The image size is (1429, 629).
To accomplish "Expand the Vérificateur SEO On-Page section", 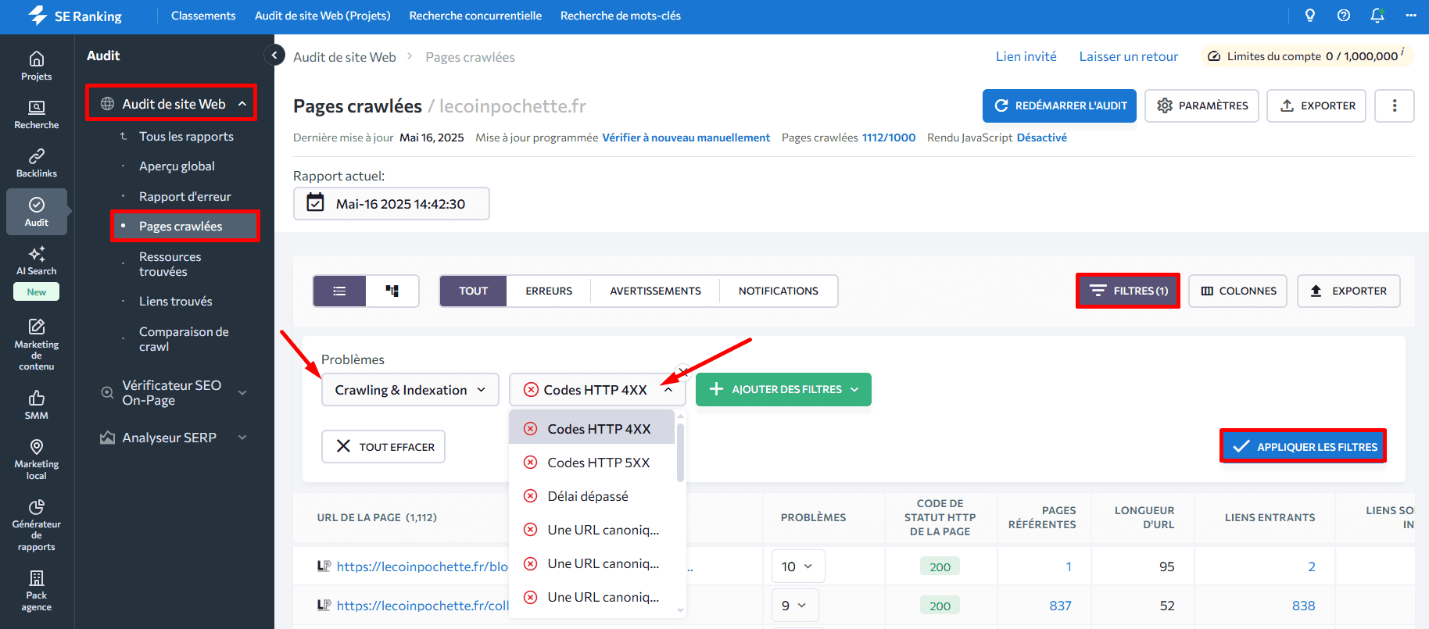I will coord(242,392).
